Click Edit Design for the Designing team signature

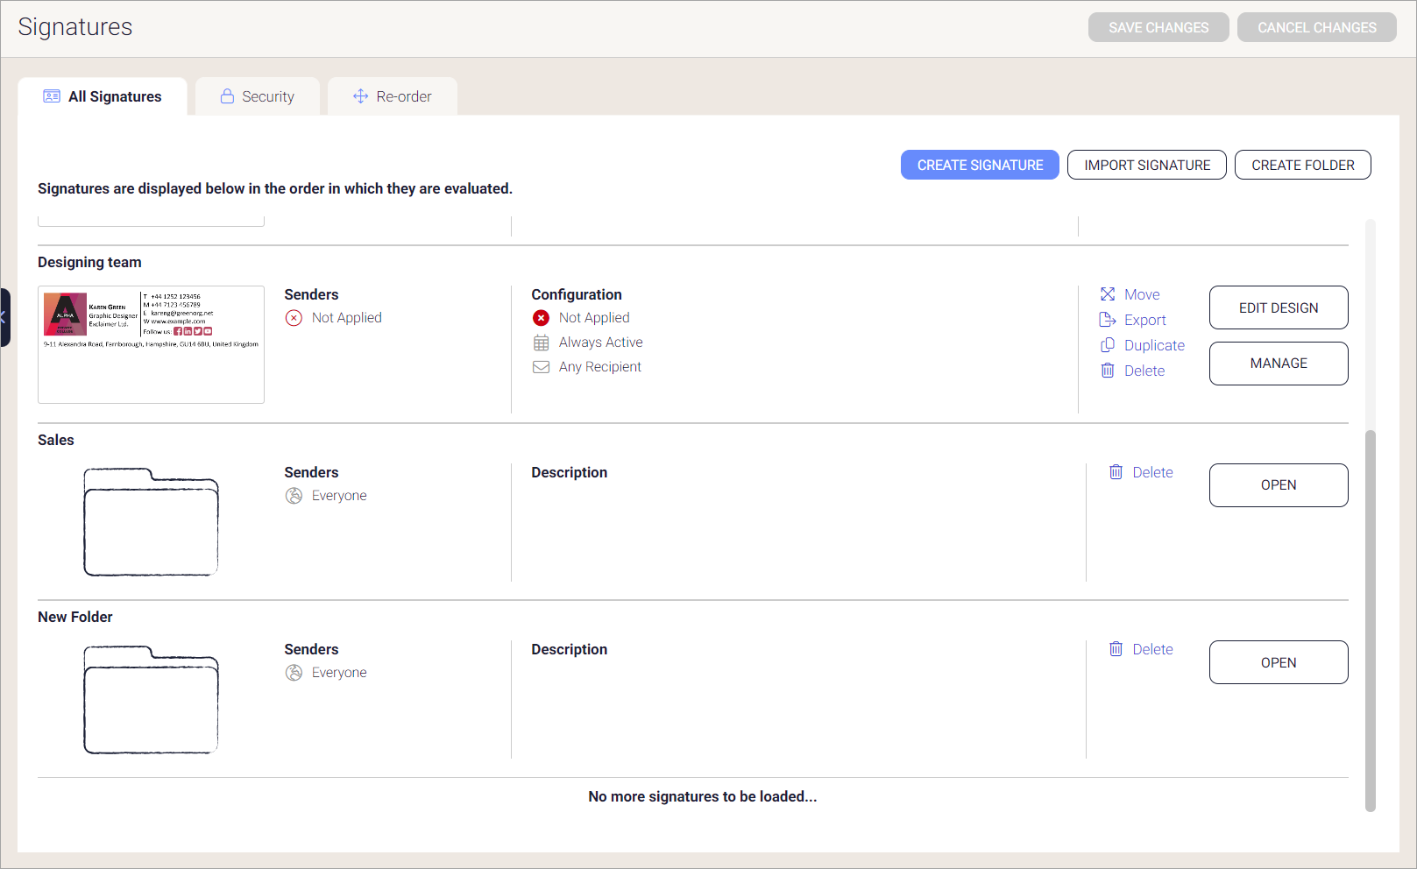click(x=1279, y=307)
